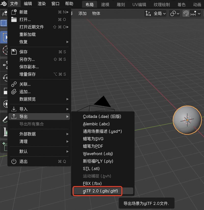
Task: Click the floppy disk icon beside 保存
Action: tap(14, 52)
